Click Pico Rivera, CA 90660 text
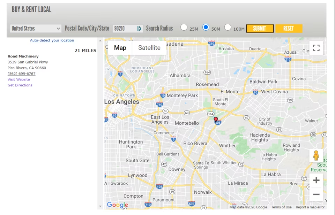 point(27,68)
